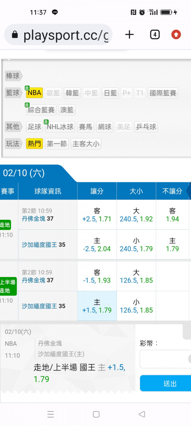
Task: Select the NBA league filter
Action: click(34, 93)
